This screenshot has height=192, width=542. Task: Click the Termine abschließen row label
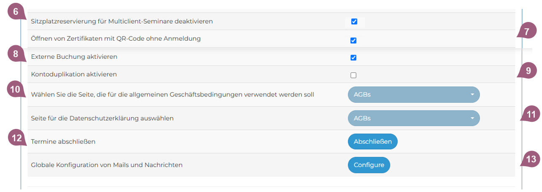click(x=63, y=142)
